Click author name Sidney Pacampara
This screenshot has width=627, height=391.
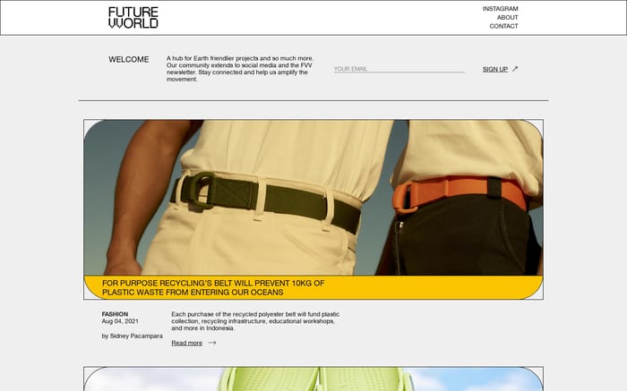132,336
